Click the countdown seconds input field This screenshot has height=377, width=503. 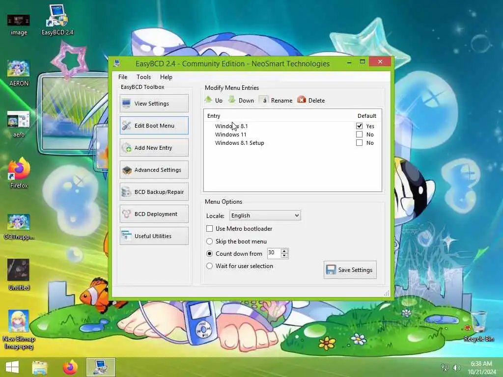click(274, 253)
